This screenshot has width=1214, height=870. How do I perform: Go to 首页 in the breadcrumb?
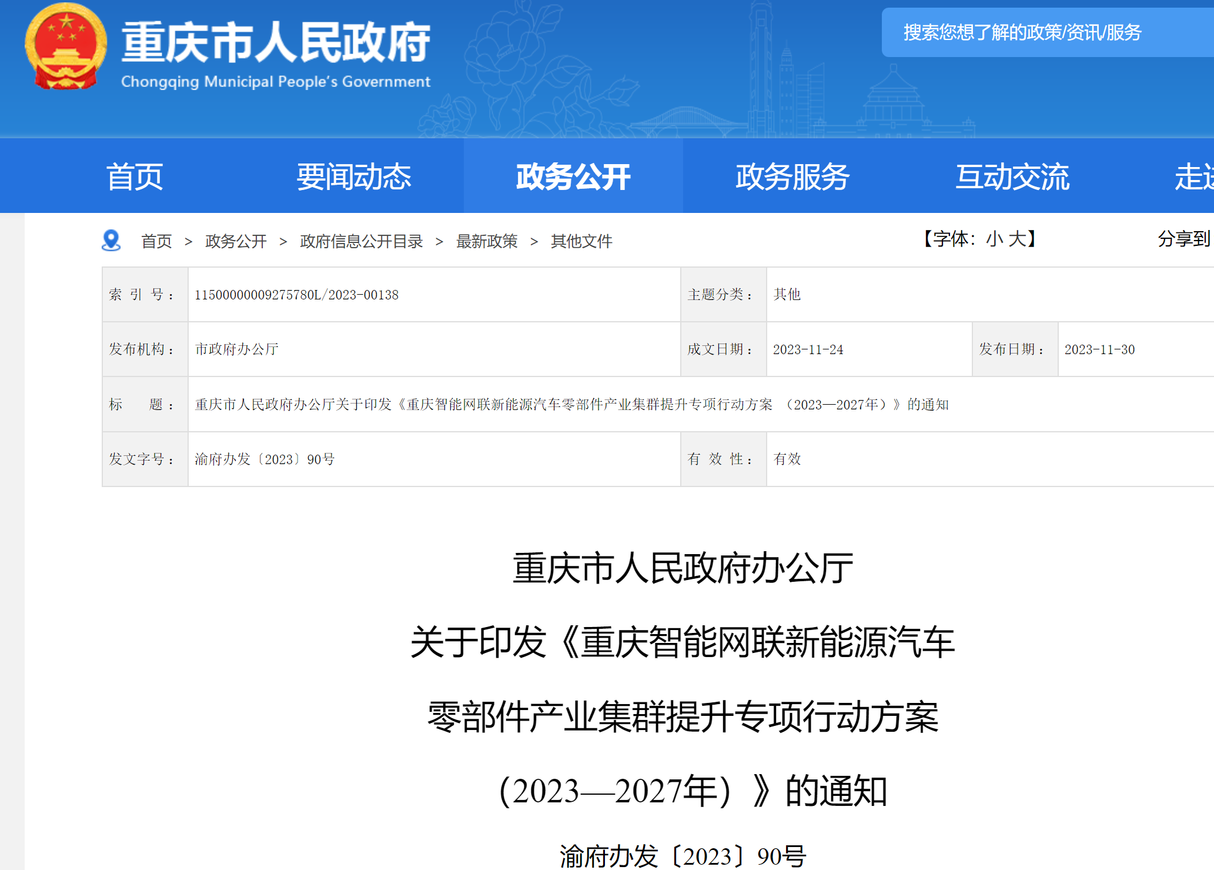156,241
